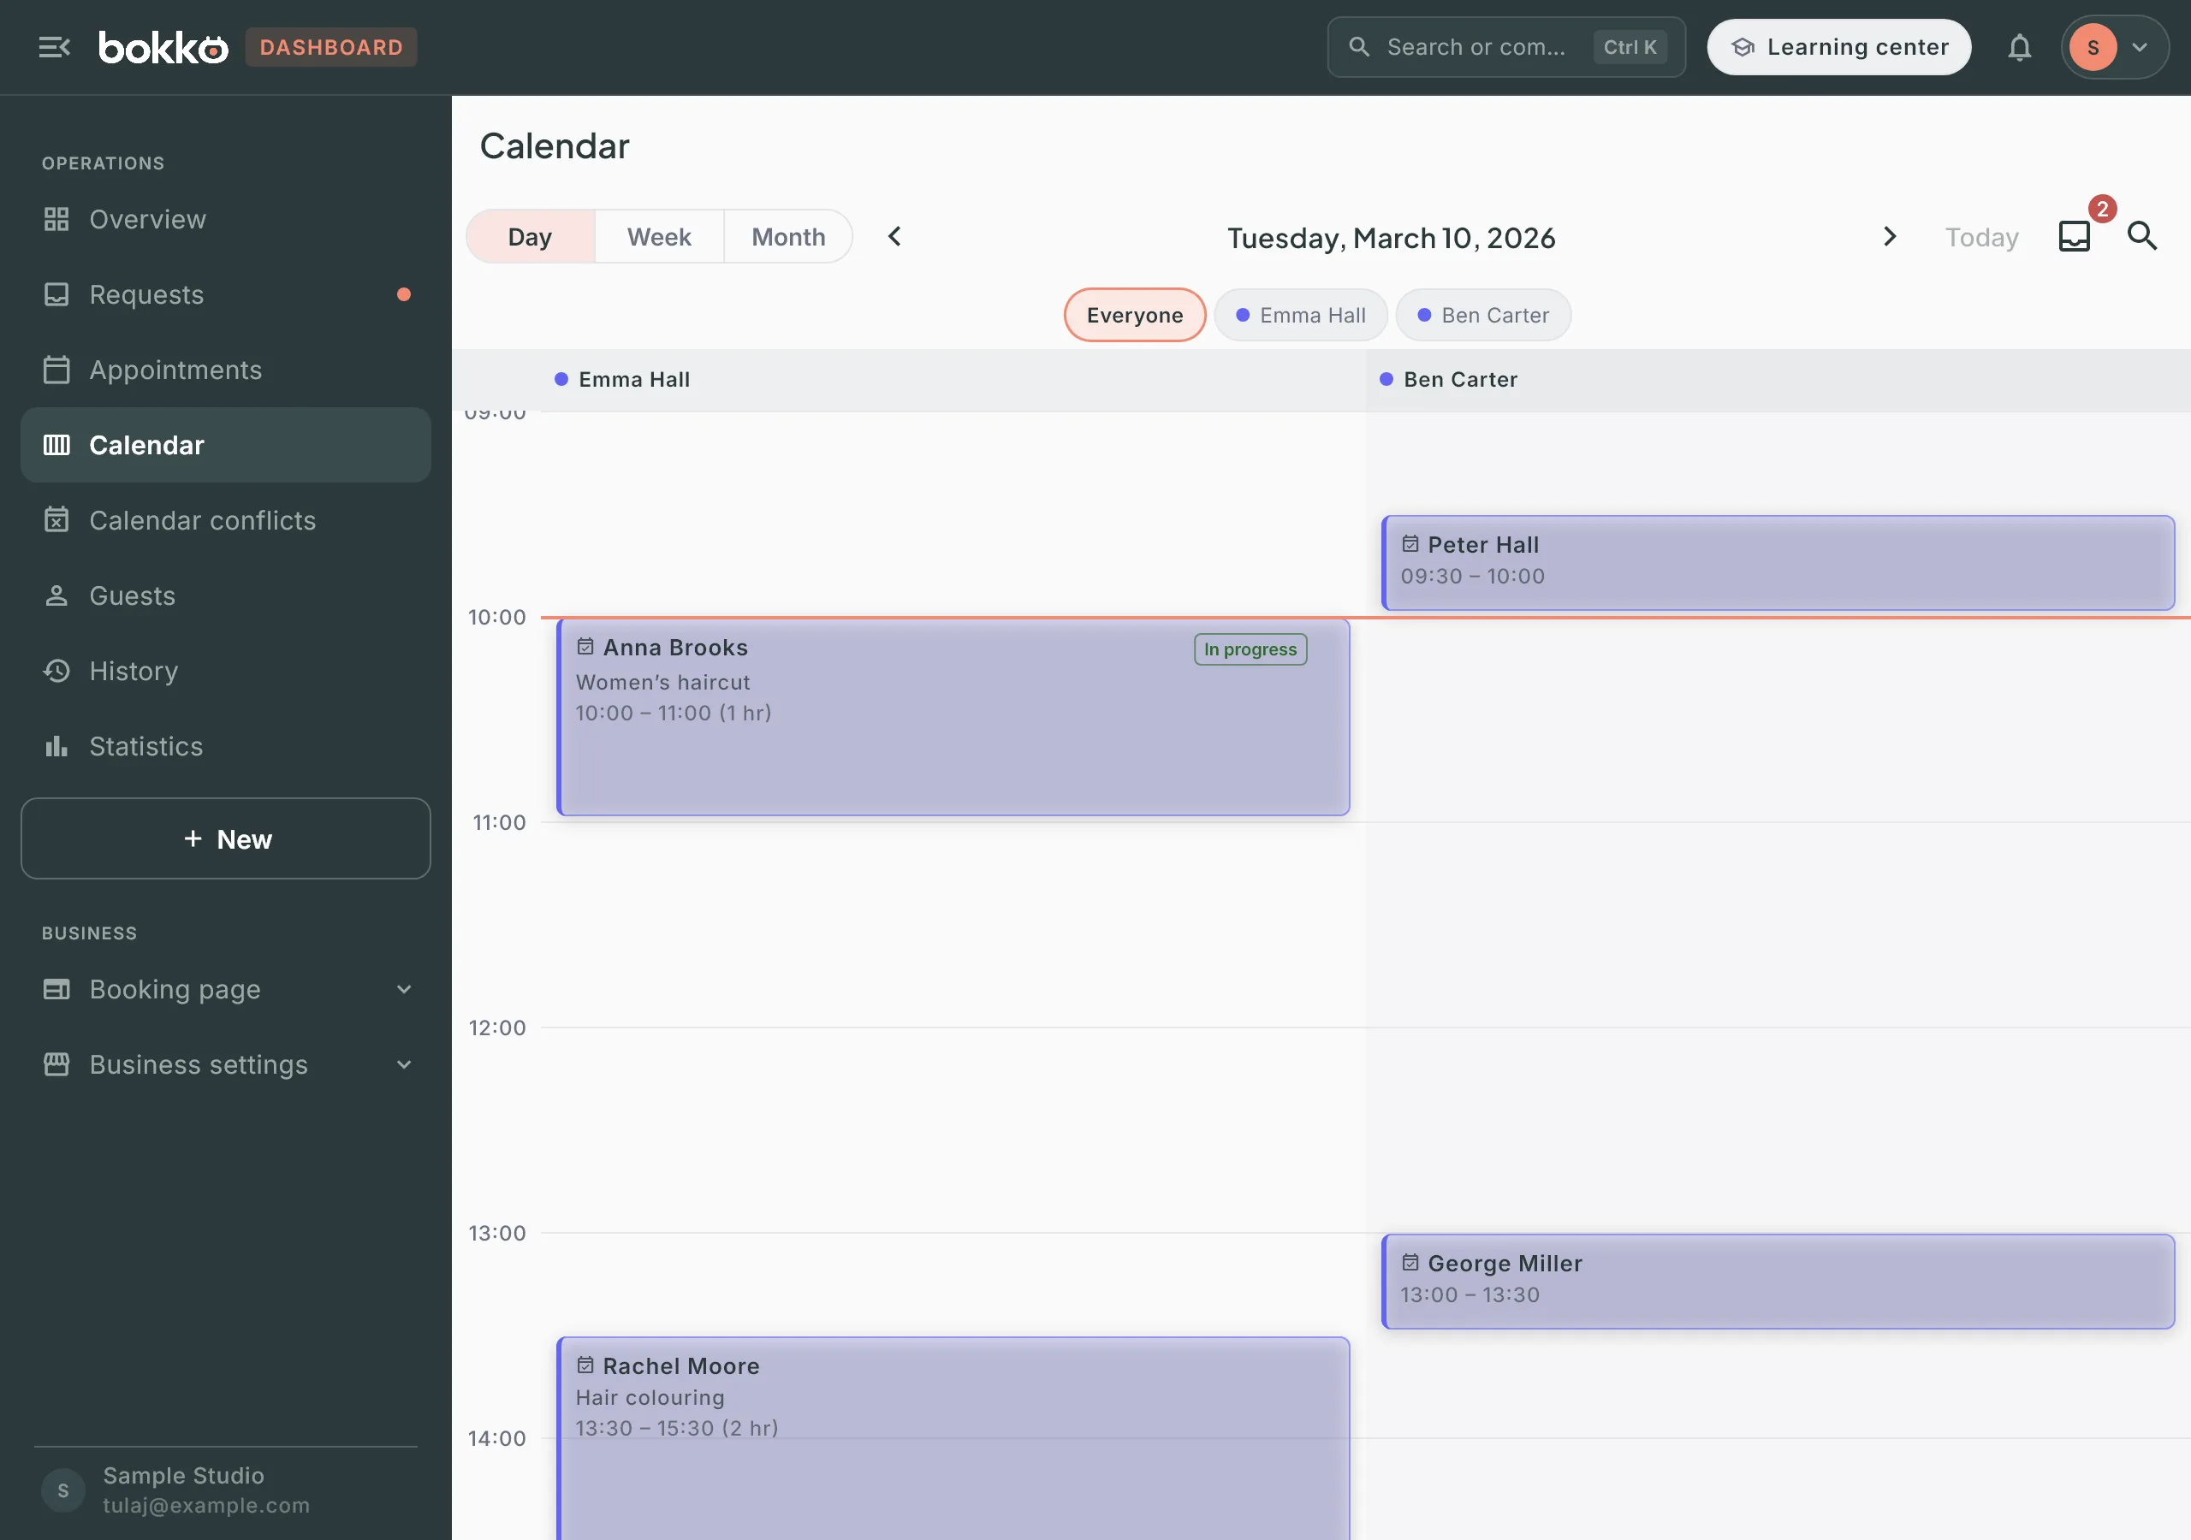Screen dimensions: 2191x1540
Task: Open Peter Hall 09:30 appointment
Action: coord(1778,563)
